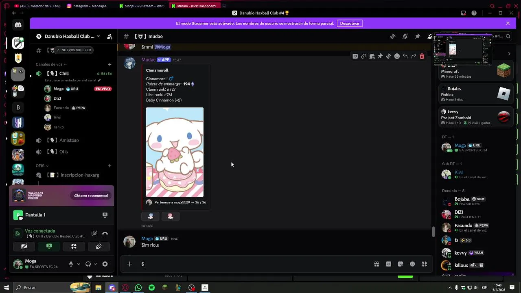This screenshot has height=293, width=521.
Task: Open search magnifier in channel header
Action: click(508, 36)
